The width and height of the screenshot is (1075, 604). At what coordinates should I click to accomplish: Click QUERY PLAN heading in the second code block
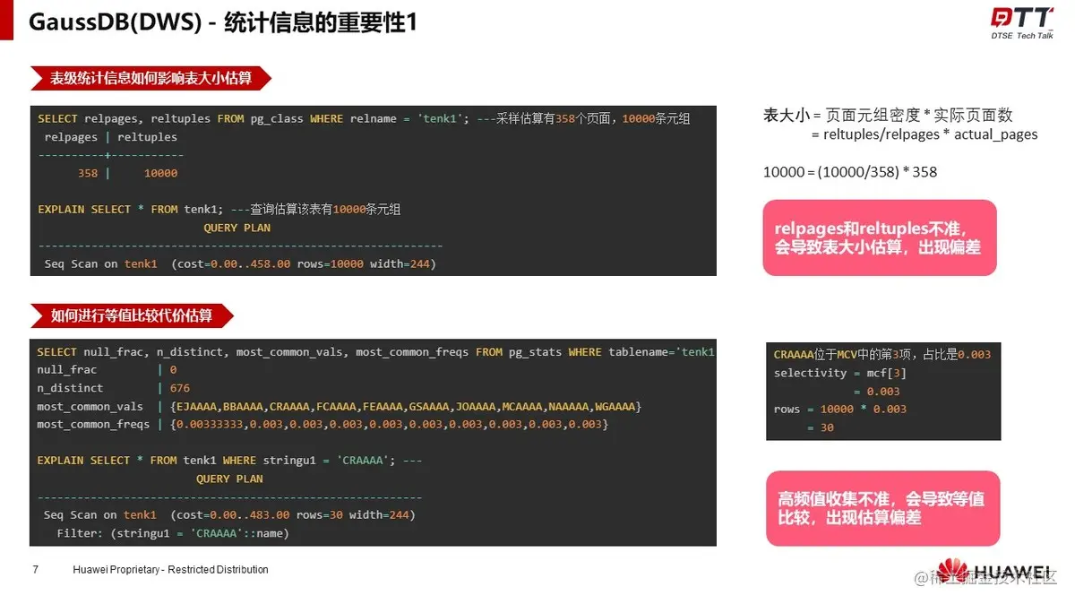click(x=229, y=479)
